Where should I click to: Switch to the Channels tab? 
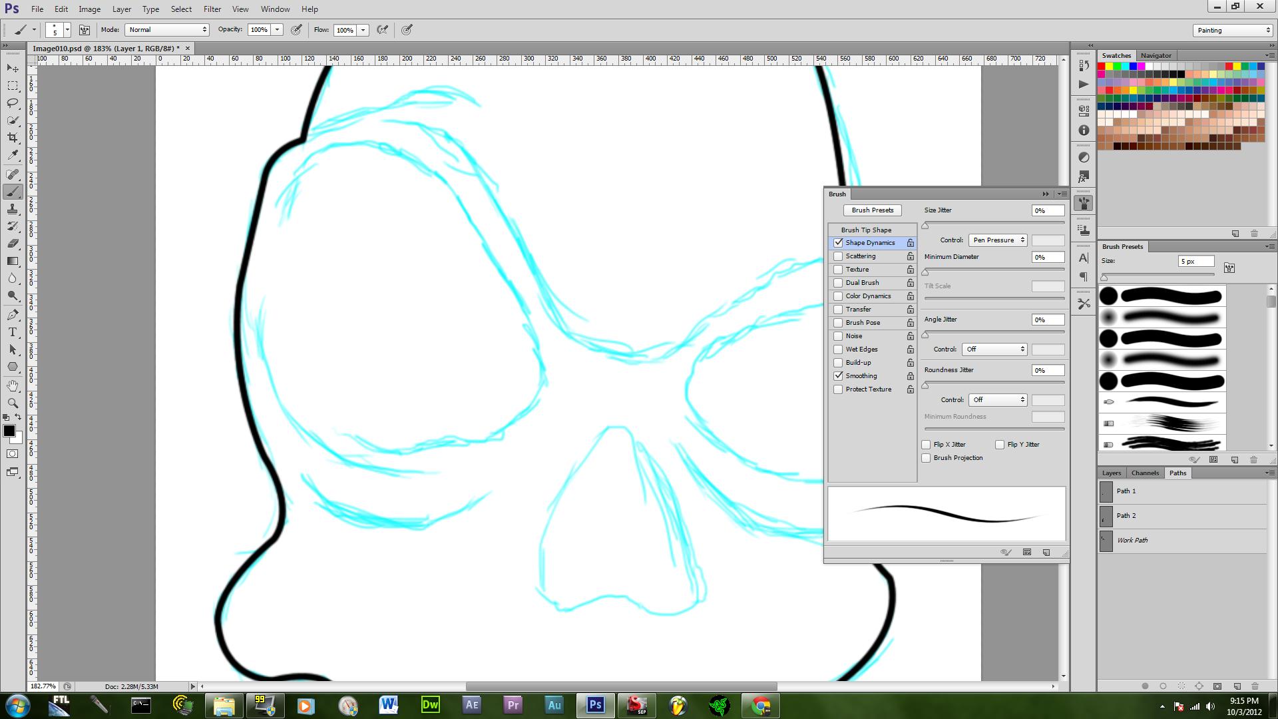[1145, 473]
